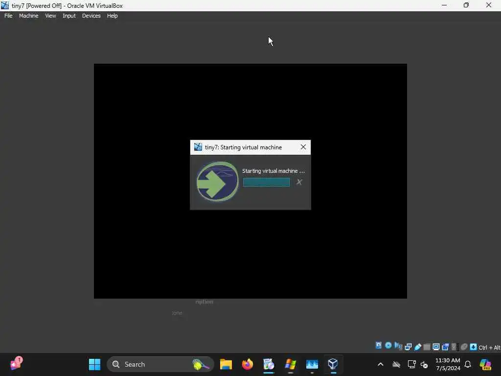Click the green arrow startup image
Image resolution: width=501 pixels, height=376 pixels.
pos(217,181)
